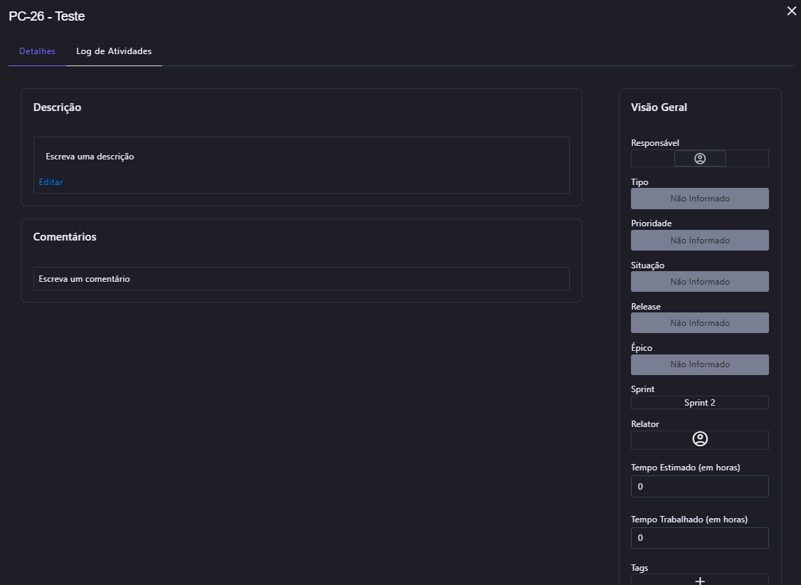Click the Relator user avatar icon

point(700,439)
